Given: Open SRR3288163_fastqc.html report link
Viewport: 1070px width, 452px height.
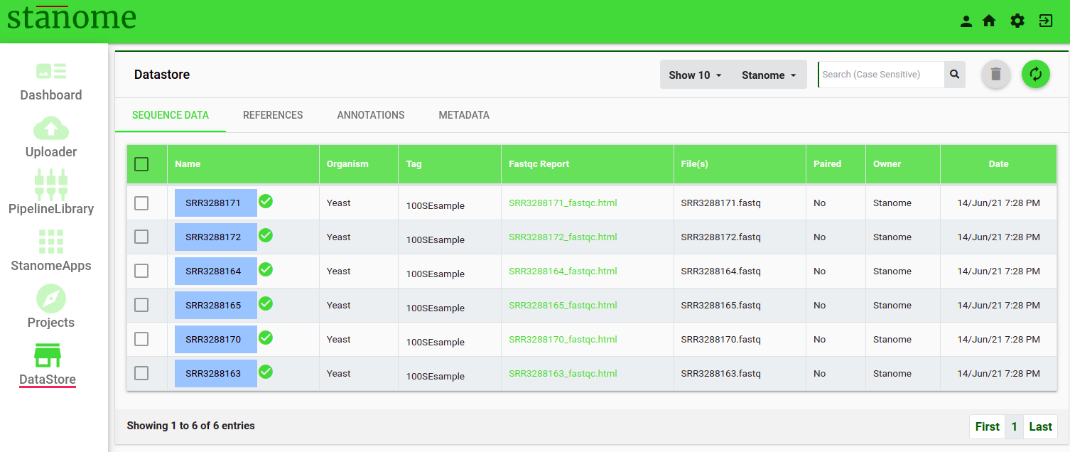Looking at the screenshot, I should pyautogui.click(x=563, y=374).
